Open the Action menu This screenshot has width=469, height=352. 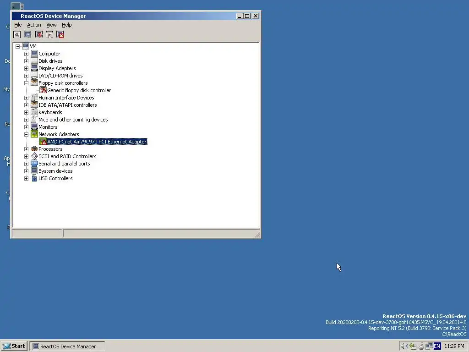(34, 25)
